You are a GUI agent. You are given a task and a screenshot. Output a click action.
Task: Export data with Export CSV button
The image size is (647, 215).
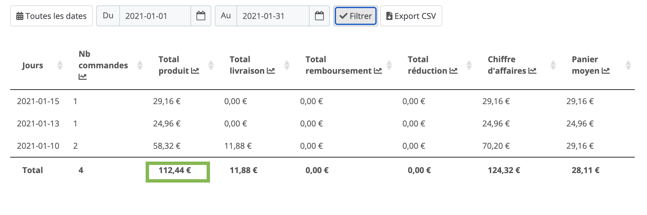pos(411,16)
